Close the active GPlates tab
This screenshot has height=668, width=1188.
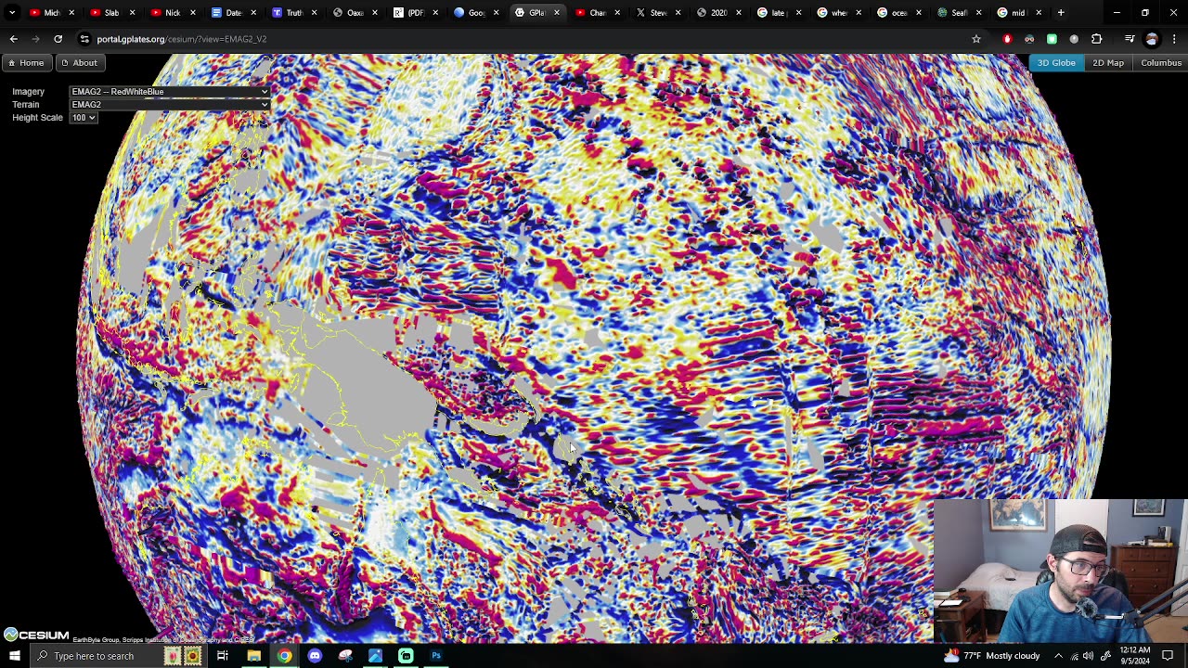557,13
